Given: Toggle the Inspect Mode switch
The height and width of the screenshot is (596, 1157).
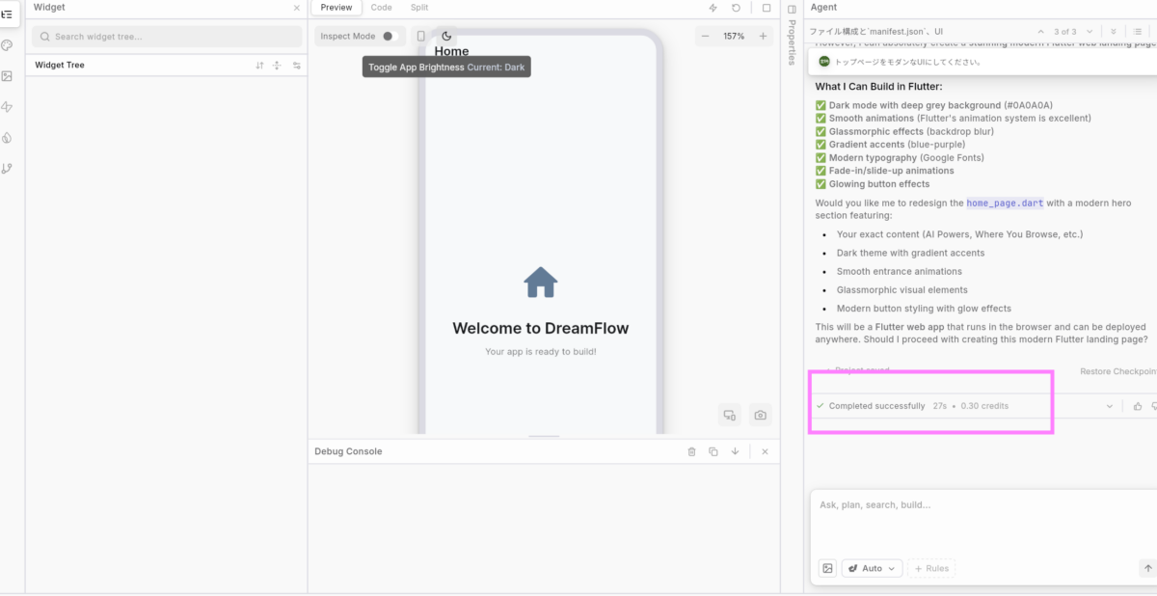Looking at the screenshot, I should click(389, 37).
